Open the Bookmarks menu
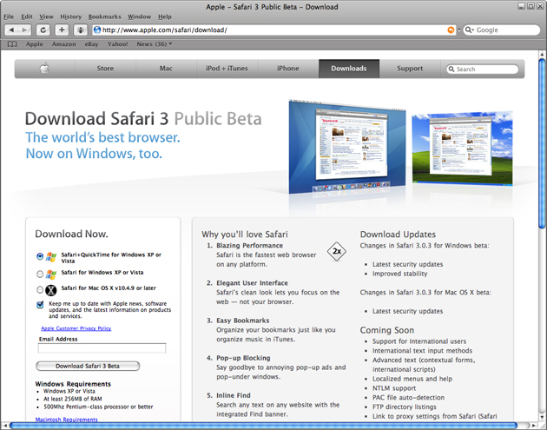 pyautogui.click(x=105, y=17)
